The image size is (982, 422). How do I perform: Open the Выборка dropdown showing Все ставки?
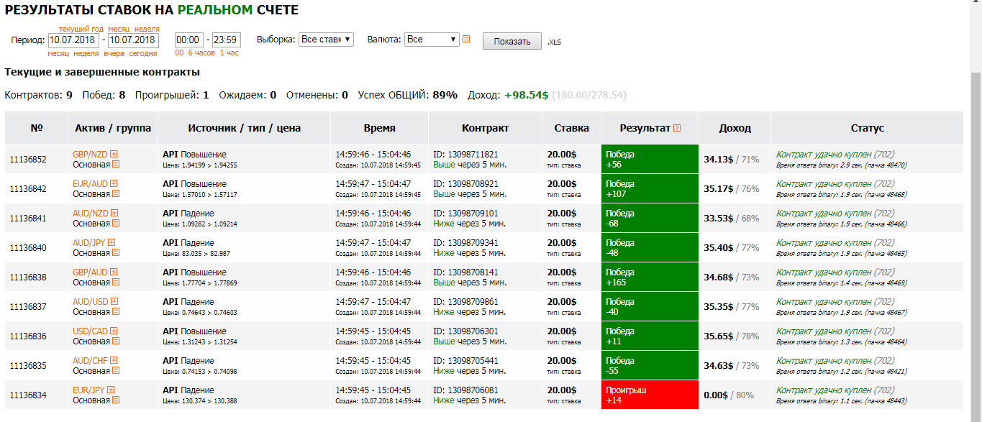(326, 40)
